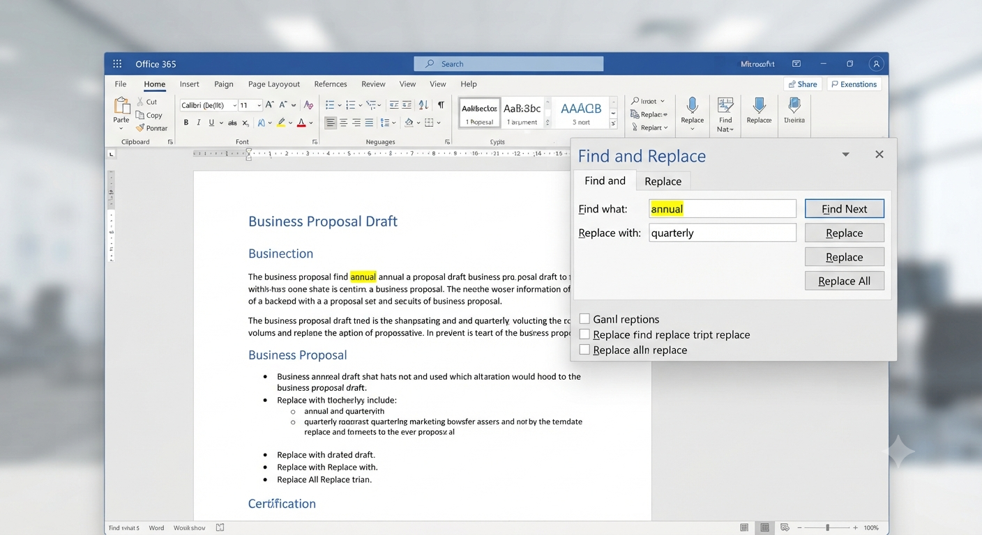
Task: Open the borders dropdown arrow
Action: [x=439, y=123]
